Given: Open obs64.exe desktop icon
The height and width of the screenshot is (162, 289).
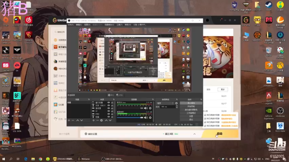Looking at the screenshot, I should tap(280, 112).
